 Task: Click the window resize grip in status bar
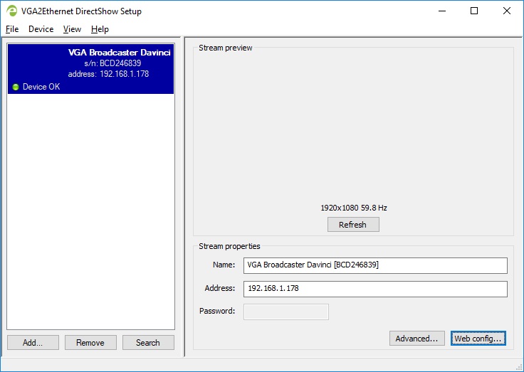point(519,367)
